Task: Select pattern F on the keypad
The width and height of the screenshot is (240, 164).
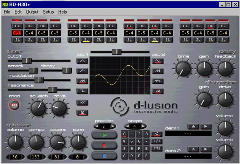Action: (146, 156)
